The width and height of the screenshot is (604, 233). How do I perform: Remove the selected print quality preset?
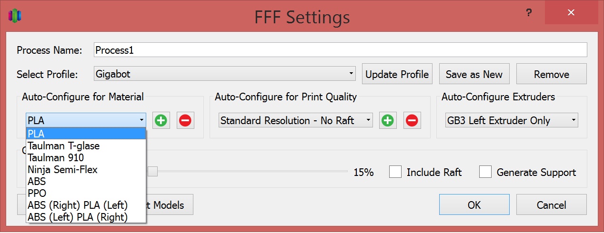pos(412,121)
